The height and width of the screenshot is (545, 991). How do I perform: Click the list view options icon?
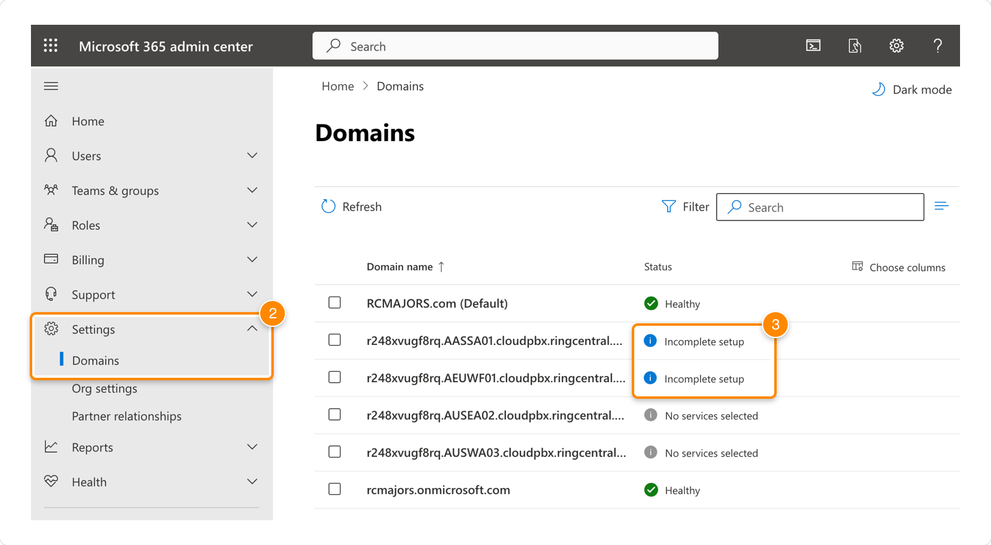(941, 206)
